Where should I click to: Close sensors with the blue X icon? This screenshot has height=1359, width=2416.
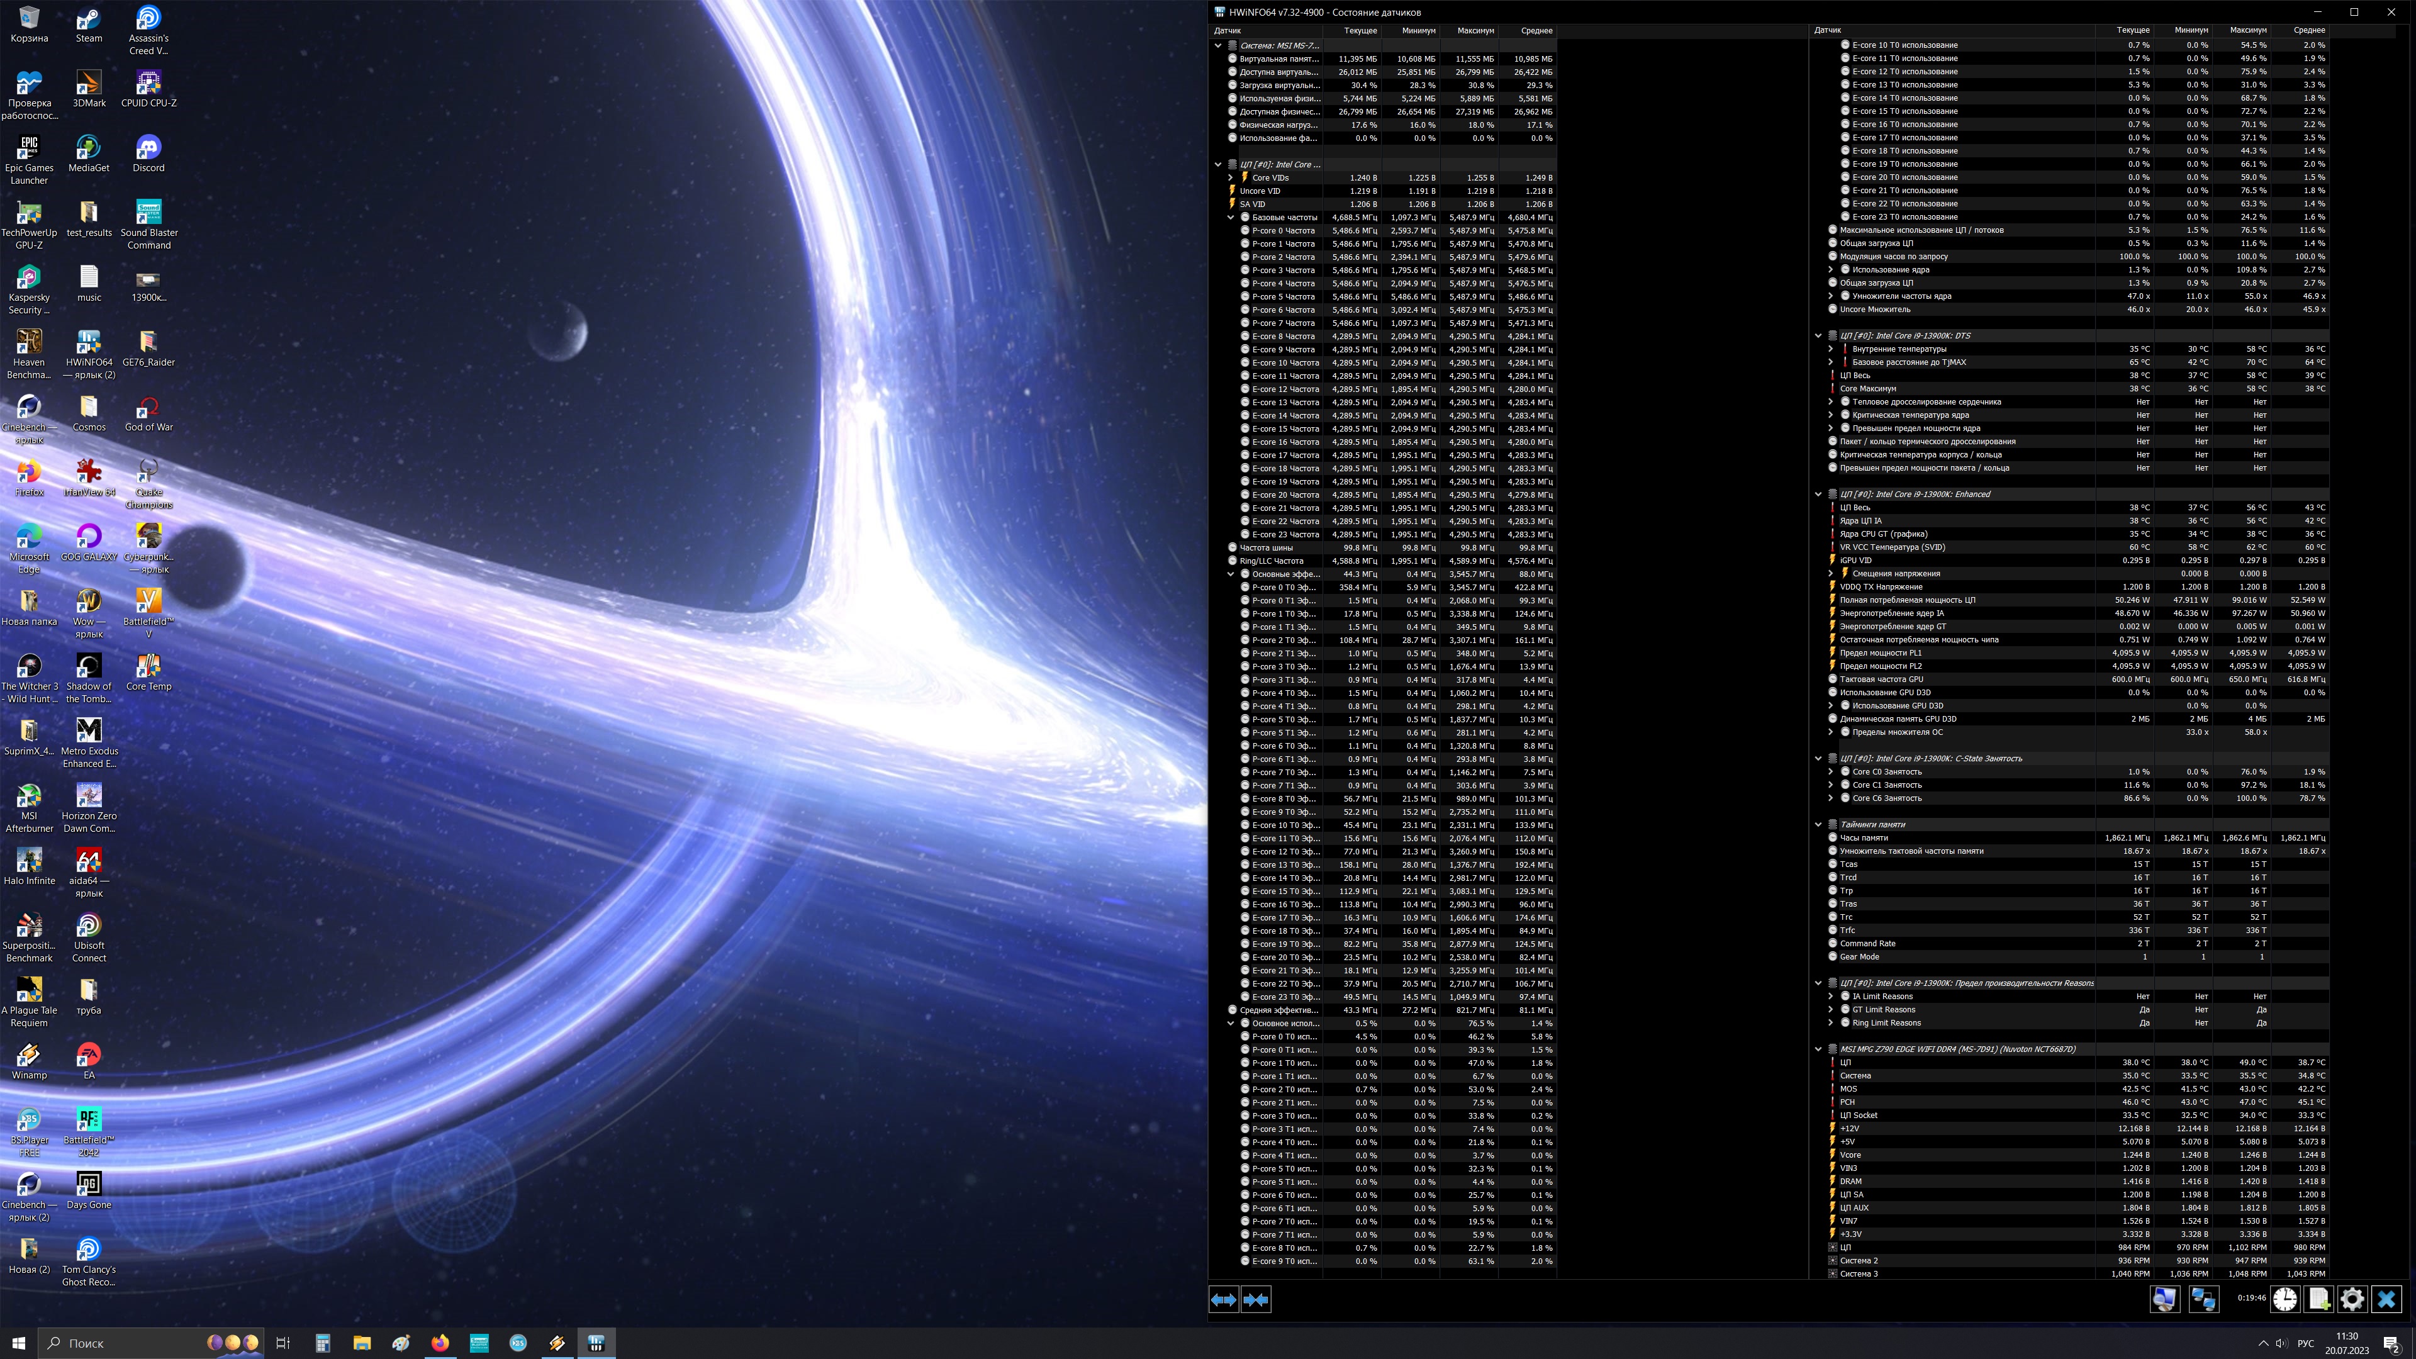click(2387, 1299)
